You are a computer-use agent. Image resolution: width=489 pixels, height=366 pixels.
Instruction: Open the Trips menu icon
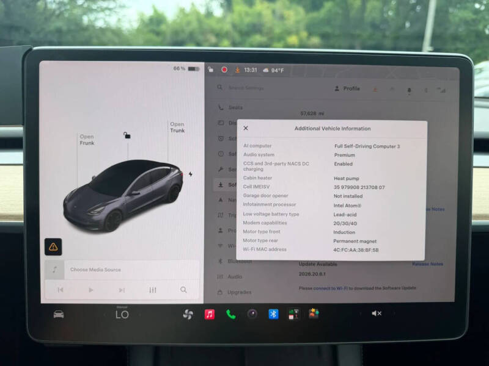pyautogui.click(x=221, y=215)
